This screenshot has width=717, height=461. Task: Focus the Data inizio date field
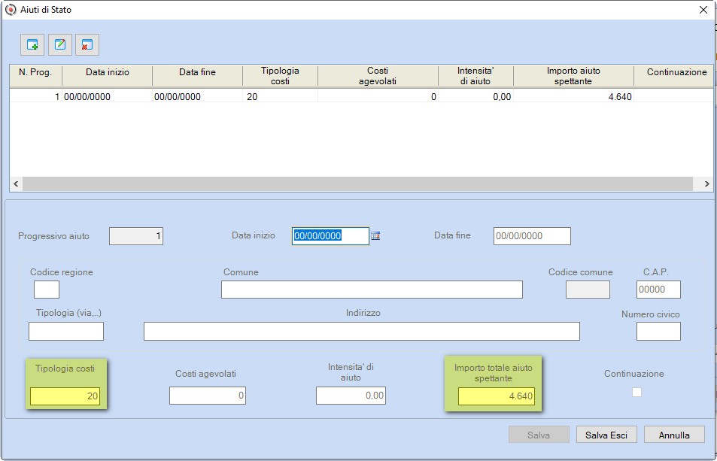[x=330, y=235]
